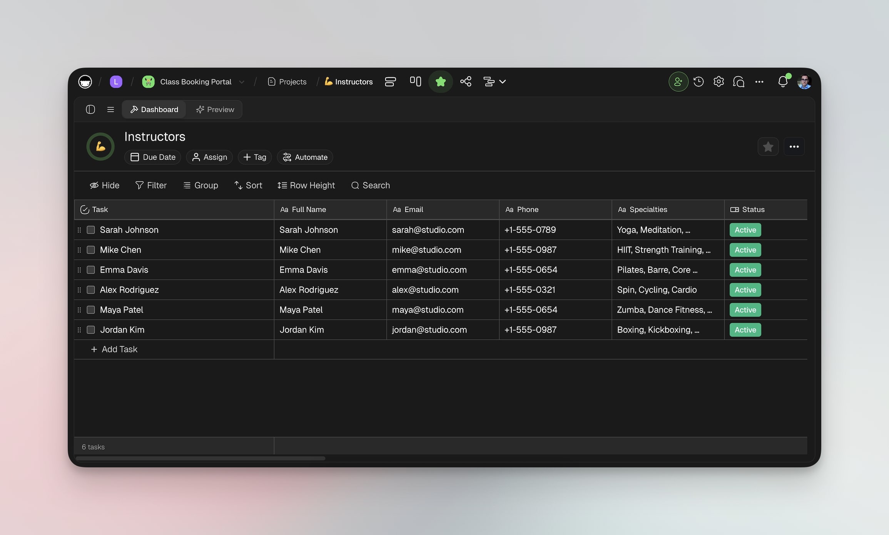Image resolution: width=889 pixels, height=535 pixels.
Task: Select Jordan Kim's row checkbox
Action: (x=91, y=330)
